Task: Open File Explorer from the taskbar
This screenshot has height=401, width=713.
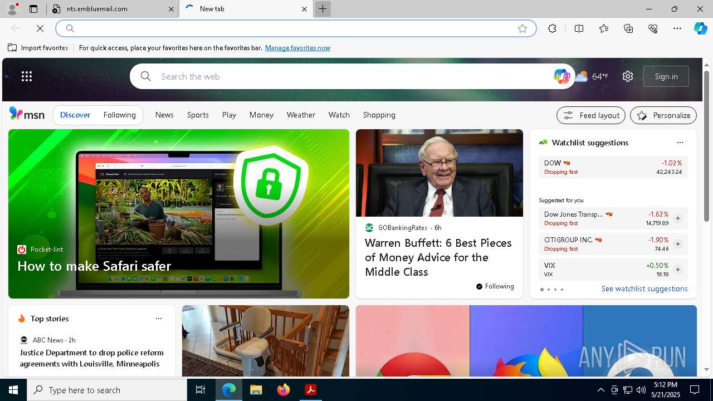Action: pos(256,390)
